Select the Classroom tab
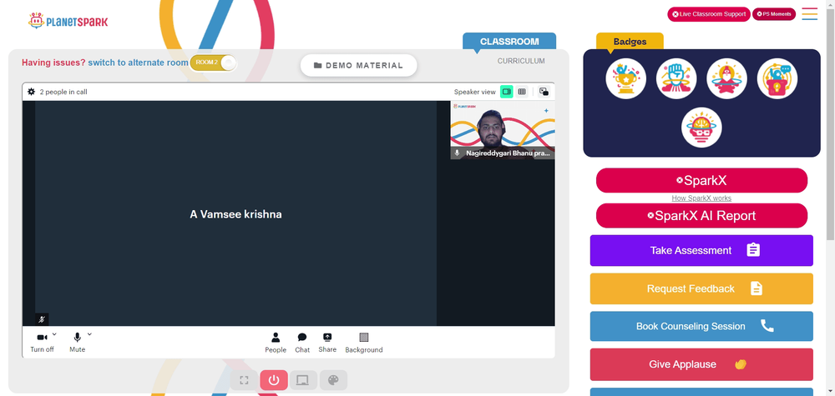The height and width of the screenshot is (396, 835). tap(509, 42)
